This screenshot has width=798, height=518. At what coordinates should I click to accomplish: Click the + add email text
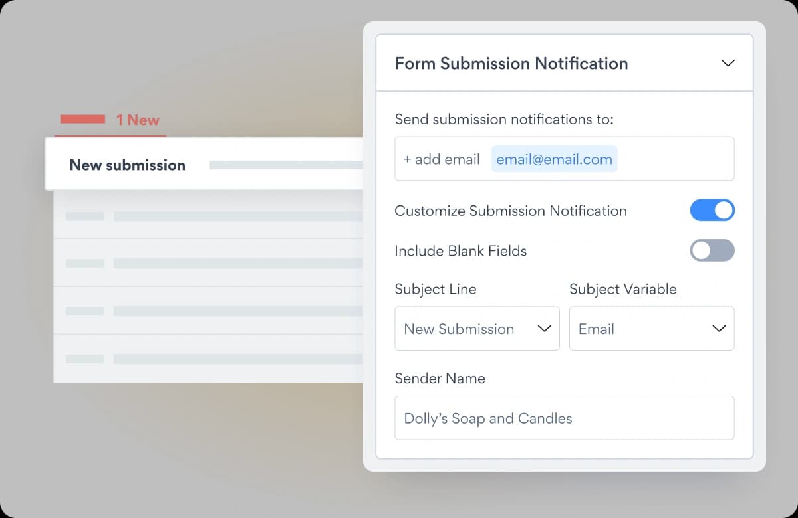pos(442,159)
